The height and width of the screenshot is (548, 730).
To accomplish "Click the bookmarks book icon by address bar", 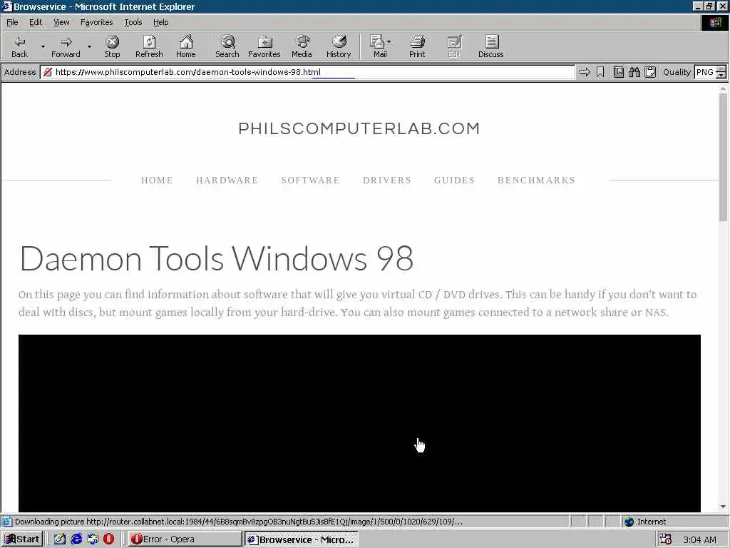I will pyautogui.click(x=618, y=72).
